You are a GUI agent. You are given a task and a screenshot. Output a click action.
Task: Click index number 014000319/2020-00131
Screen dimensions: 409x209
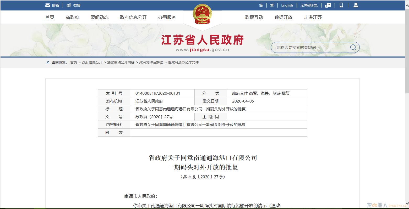[x=158, y=93]
